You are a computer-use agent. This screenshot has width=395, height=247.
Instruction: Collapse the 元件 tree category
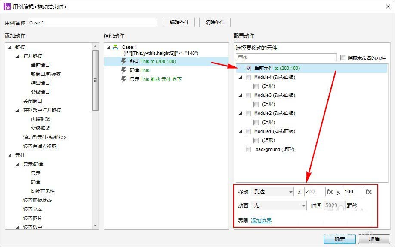pos(10,155)
